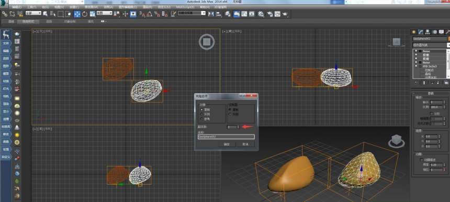
Task: Switch to the Motion command panel tab
Action: pyautogui.click(x=434, y=32)
